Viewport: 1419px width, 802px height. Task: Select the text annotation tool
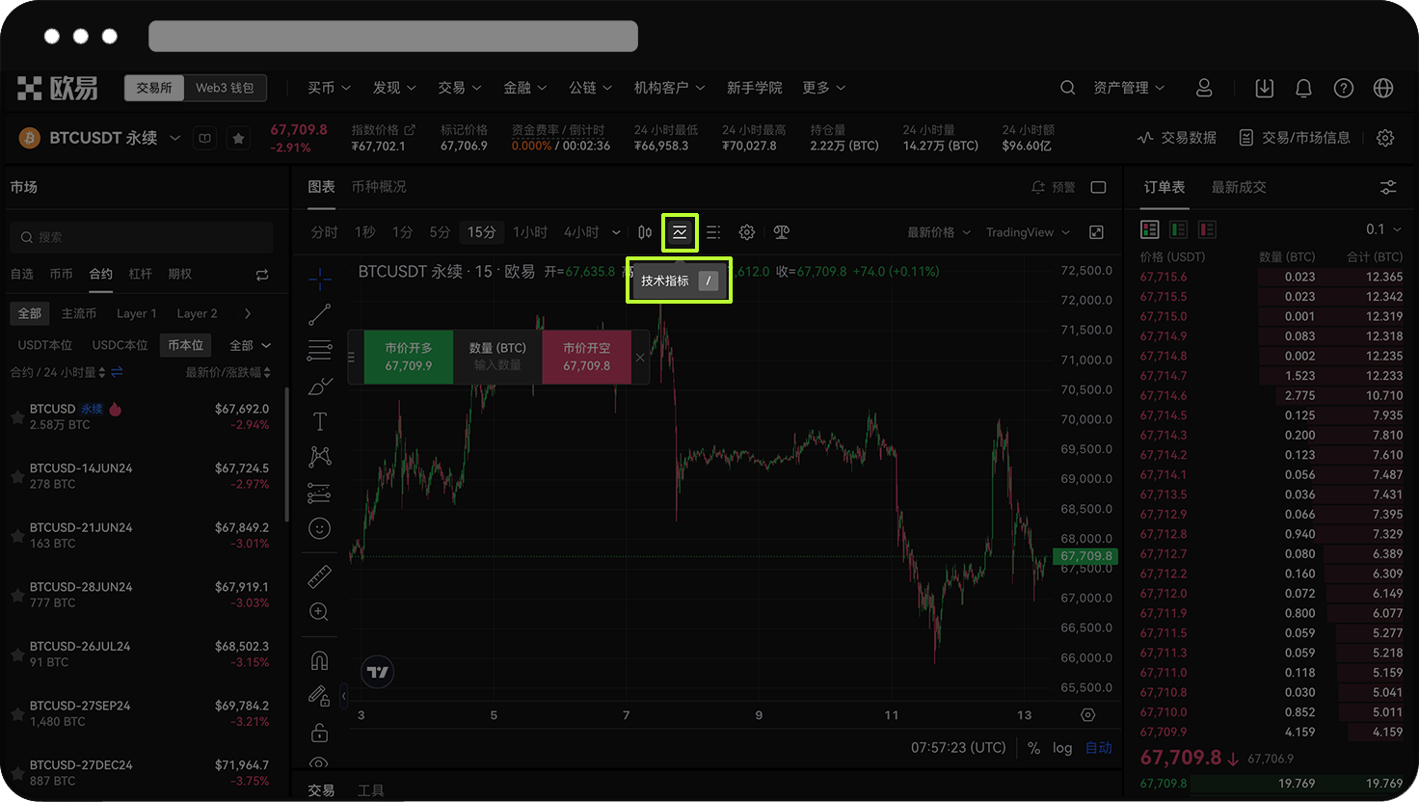(x=320, y=420)
